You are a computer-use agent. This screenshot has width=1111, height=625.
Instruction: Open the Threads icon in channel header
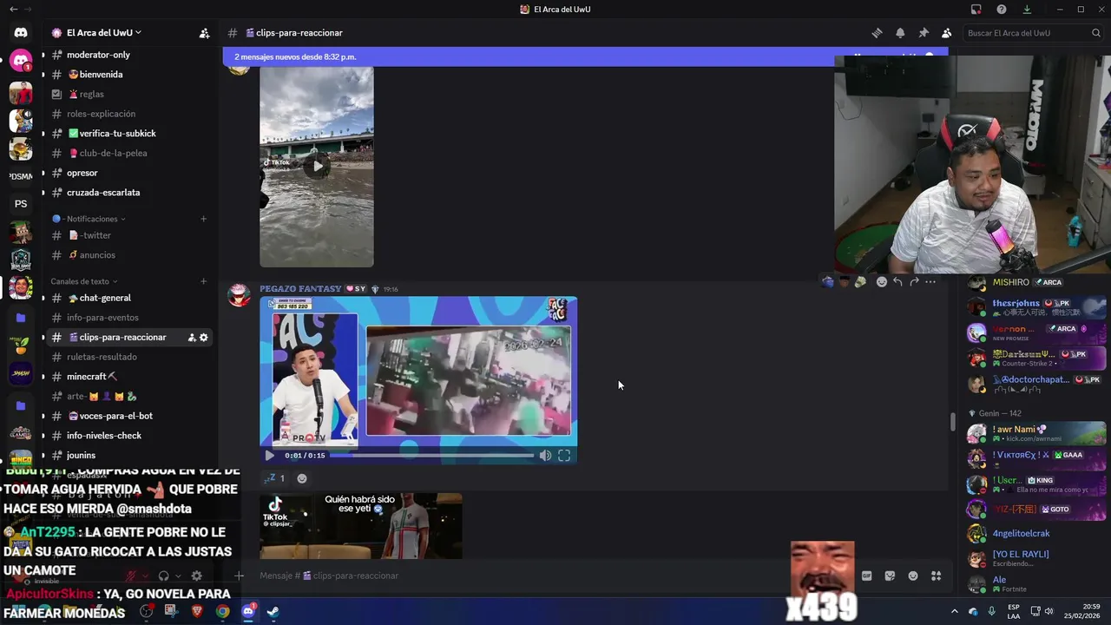(x=877, y=33)
